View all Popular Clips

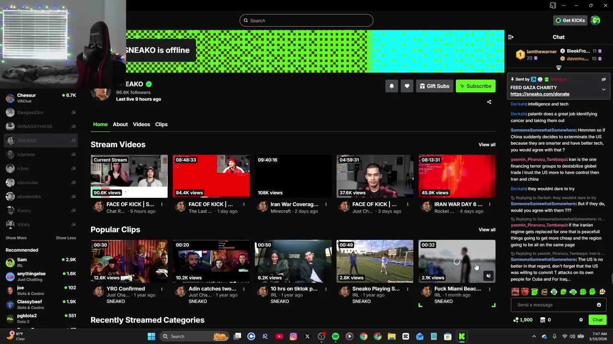pos(487,230)
